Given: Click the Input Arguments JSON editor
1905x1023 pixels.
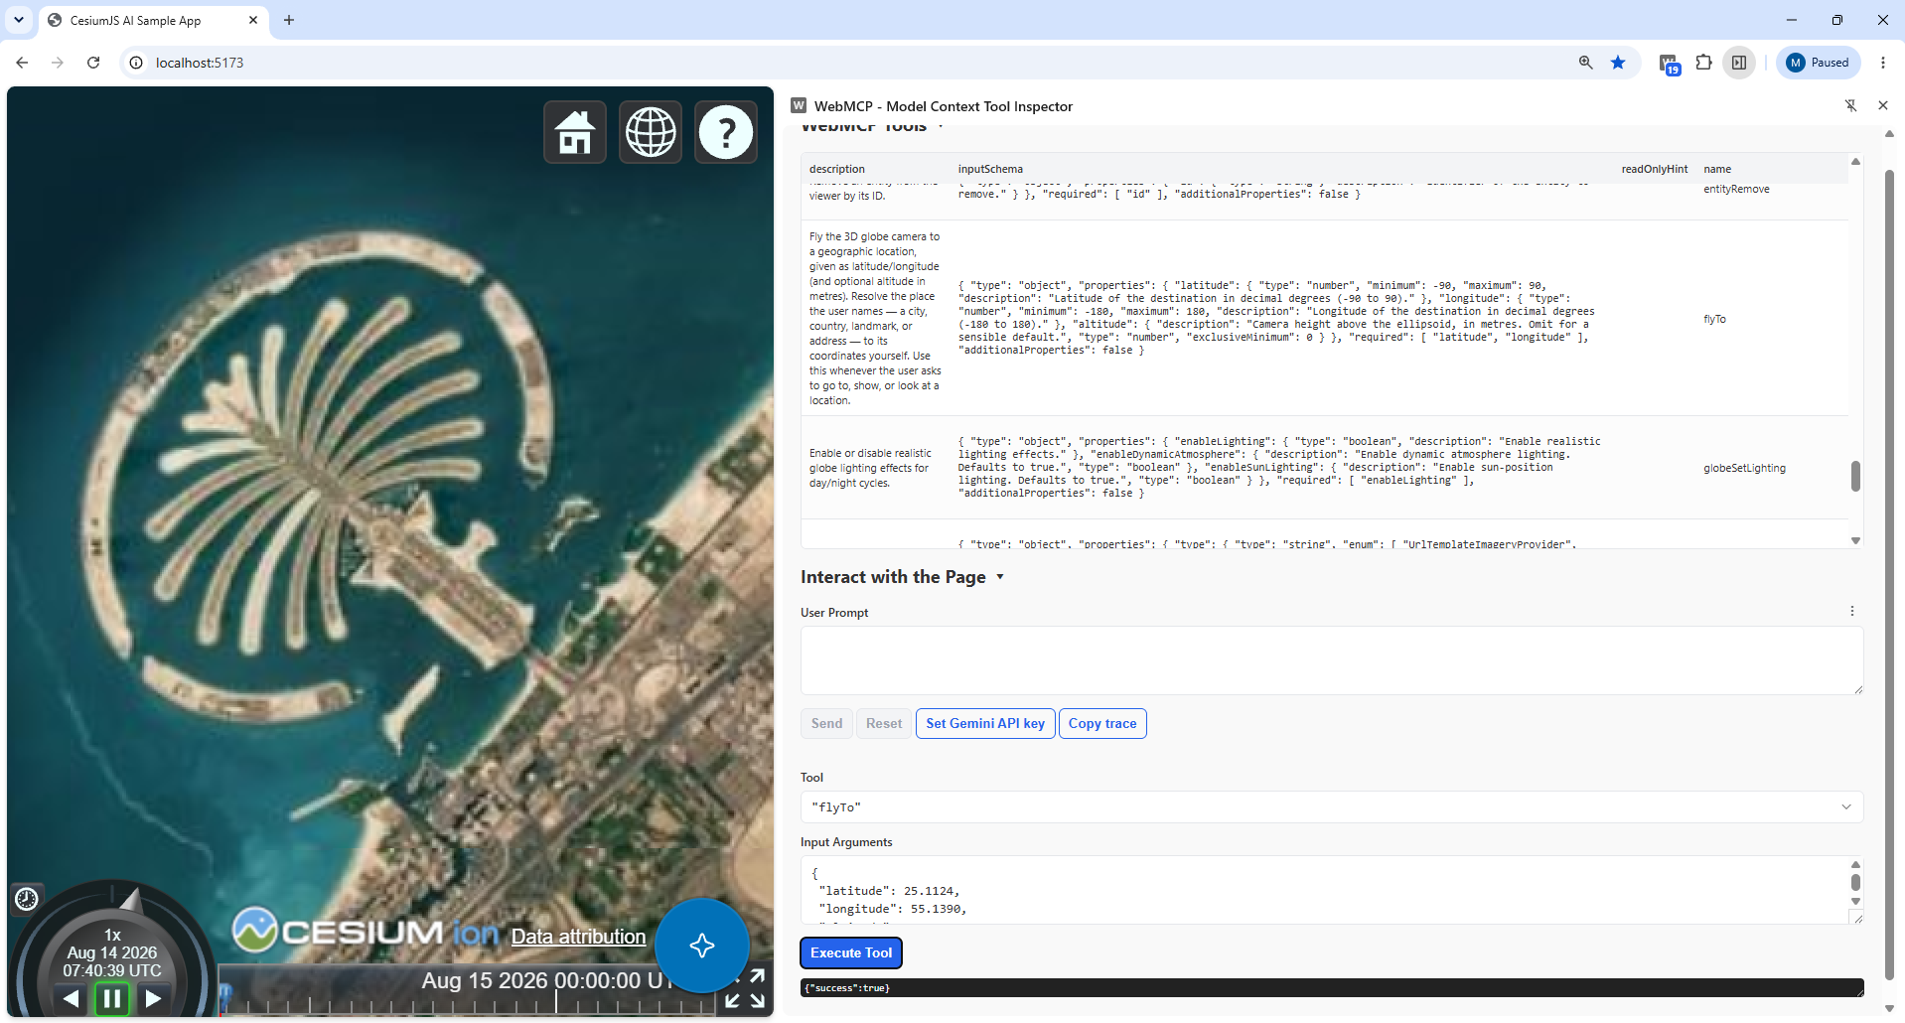Looking at the screenshot, I should [1324, 891].
